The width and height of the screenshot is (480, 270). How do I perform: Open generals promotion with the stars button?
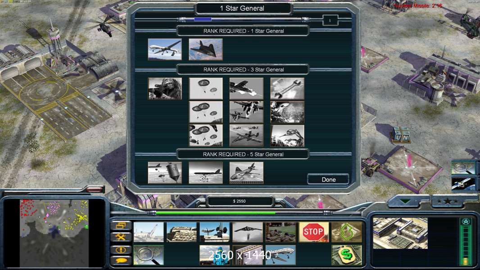pyautogui.click(x=448, y=201)
